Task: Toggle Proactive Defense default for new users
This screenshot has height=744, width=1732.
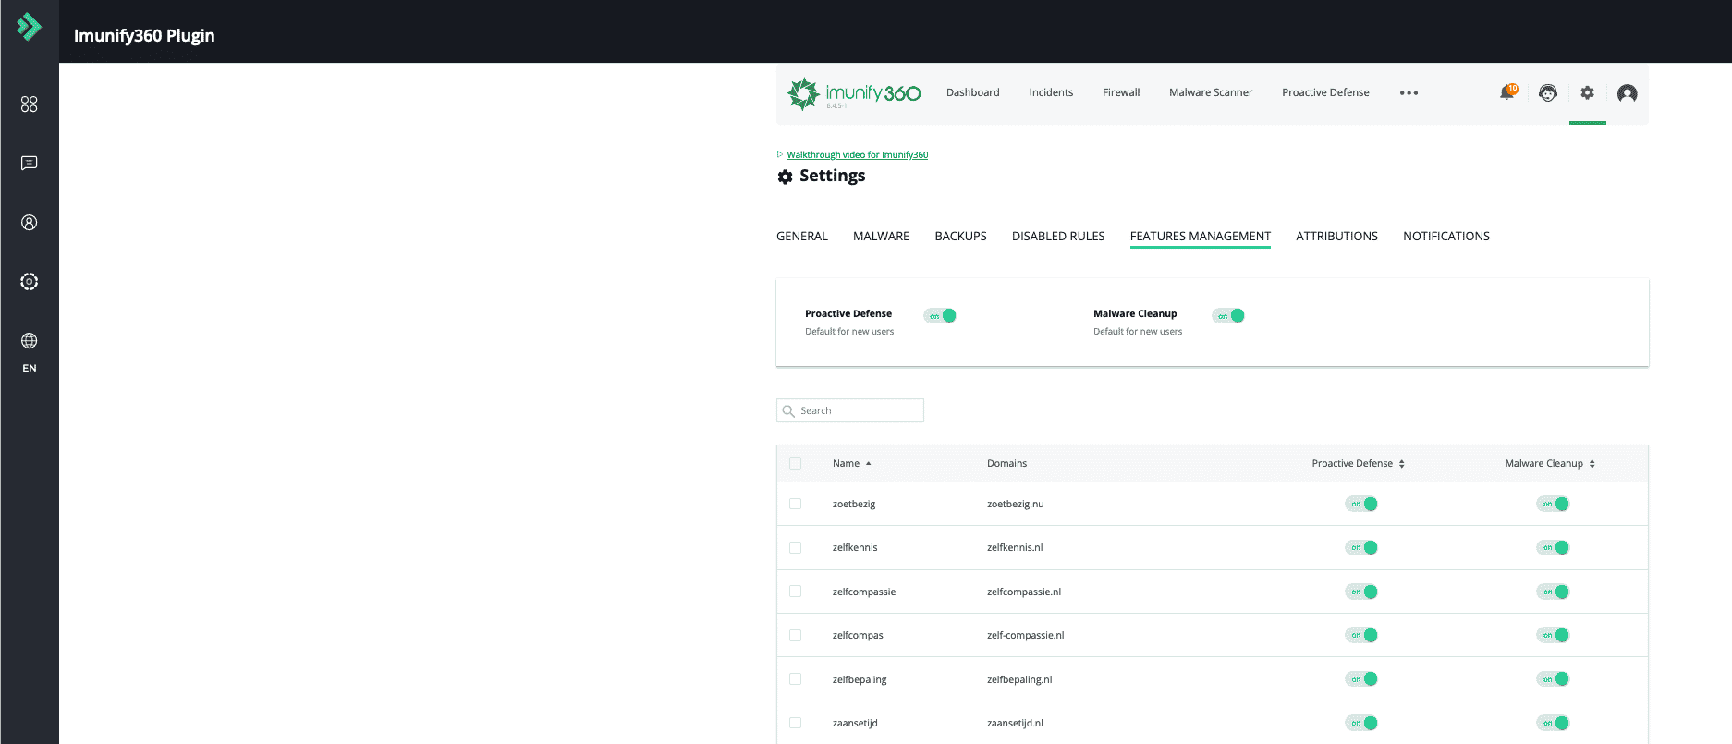Action: click(940, 316)
